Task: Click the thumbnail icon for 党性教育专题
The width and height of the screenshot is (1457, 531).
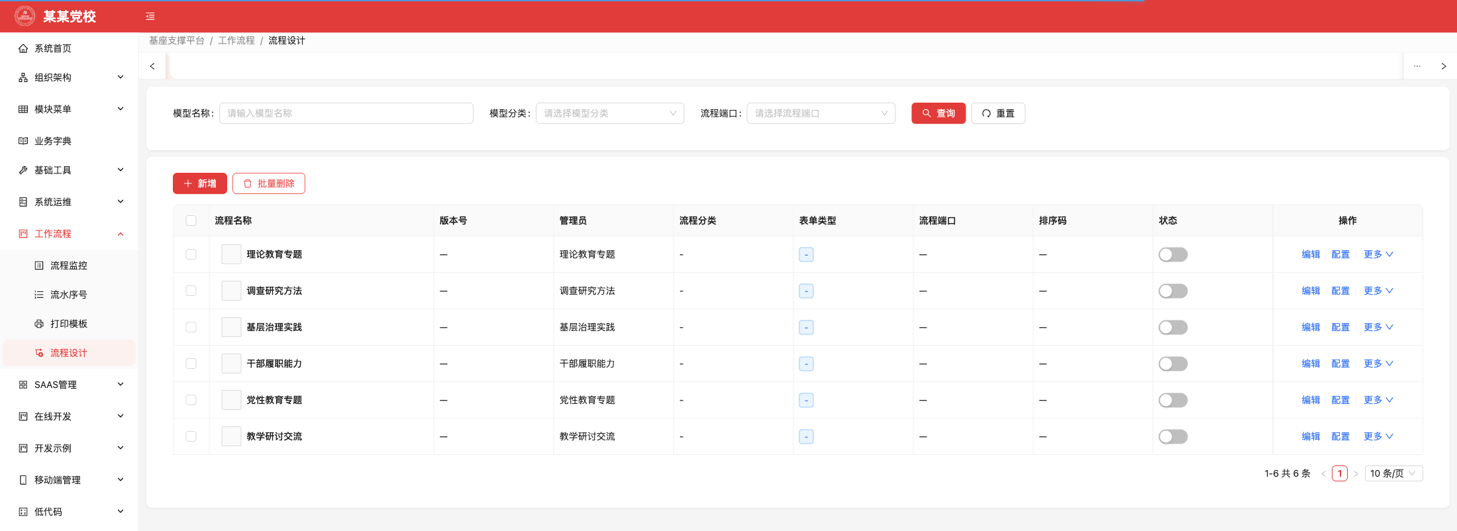Action: 231,400
